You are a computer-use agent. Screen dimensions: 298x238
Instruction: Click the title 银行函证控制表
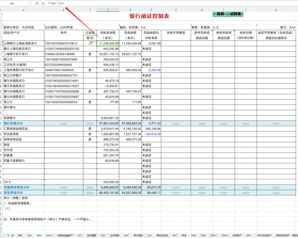point(149,16)
